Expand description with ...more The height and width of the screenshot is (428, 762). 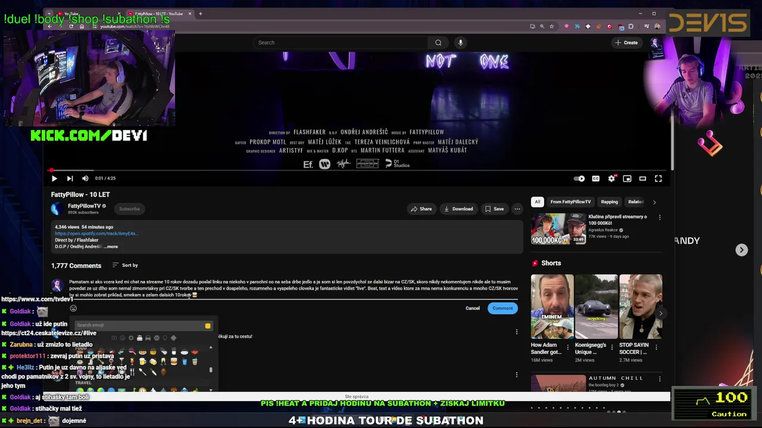pos(111,247)
